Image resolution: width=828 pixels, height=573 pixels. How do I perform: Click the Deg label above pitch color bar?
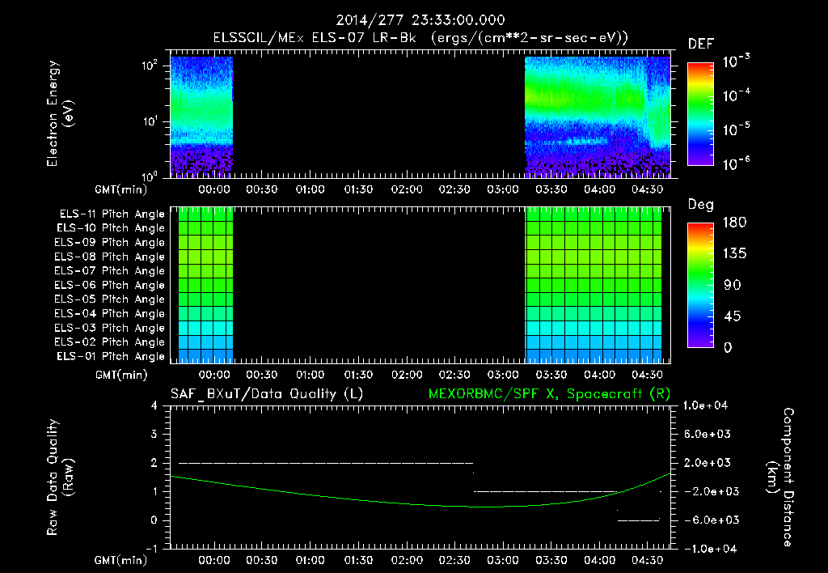[x=701, y=205]
